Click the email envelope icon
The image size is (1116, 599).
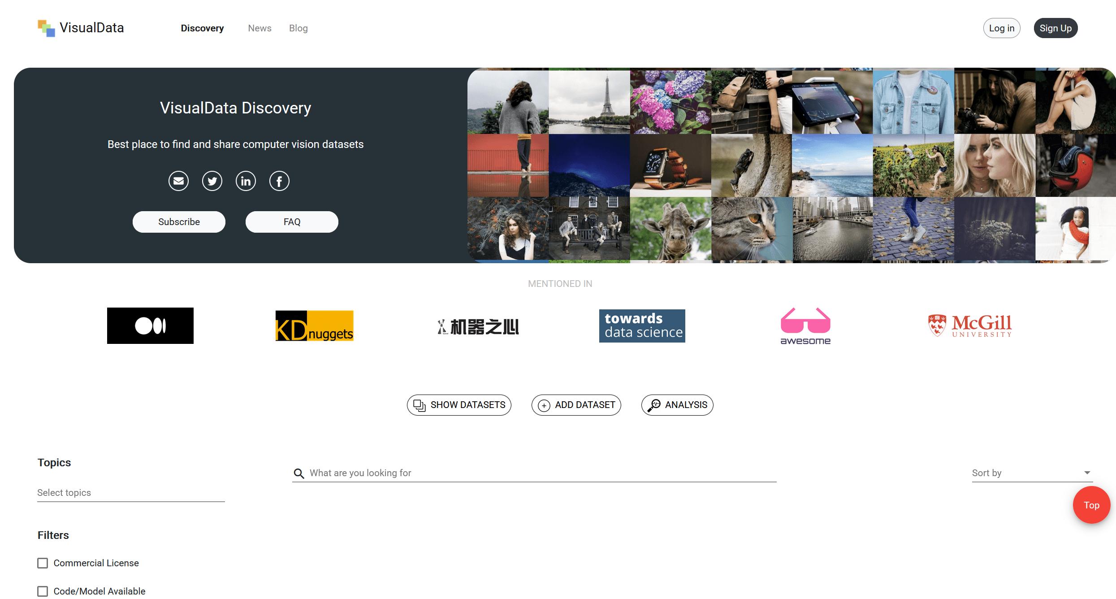(x=178, y=181)
